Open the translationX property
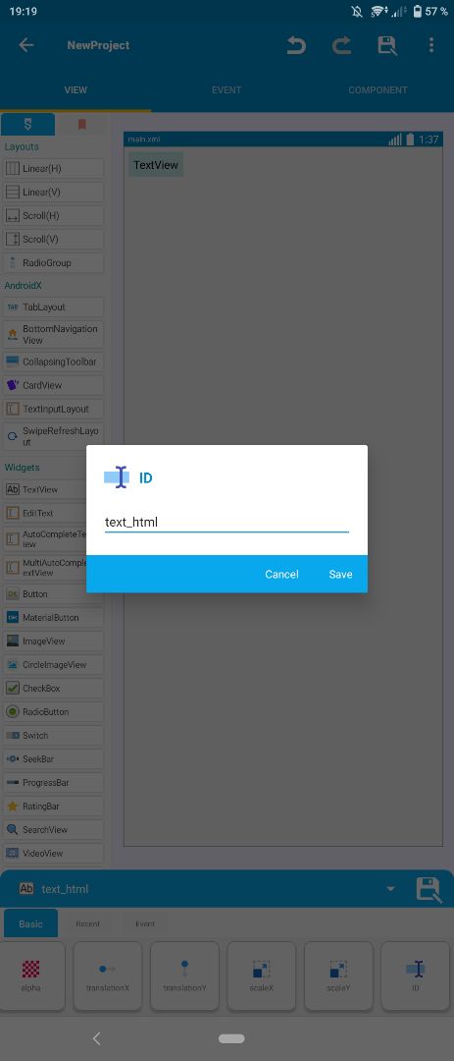Image resolution: width=454 pixels, height=1061 pixels. 108,976
